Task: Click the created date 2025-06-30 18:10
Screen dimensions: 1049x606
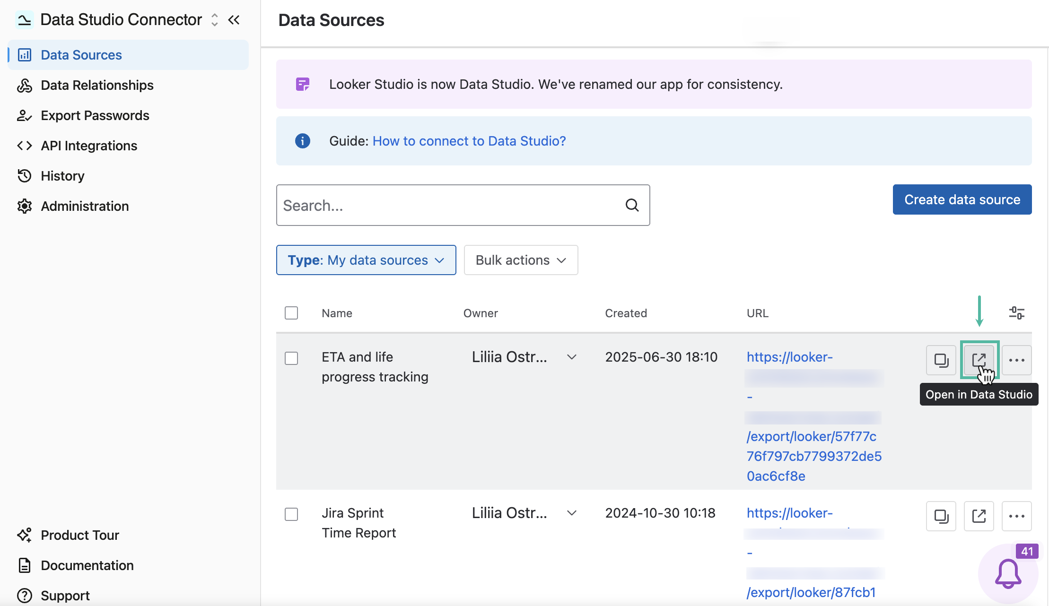Action: pos(661,357)
